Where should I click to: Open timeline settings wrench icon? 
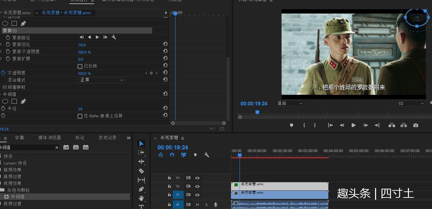(x=207, y=155)
